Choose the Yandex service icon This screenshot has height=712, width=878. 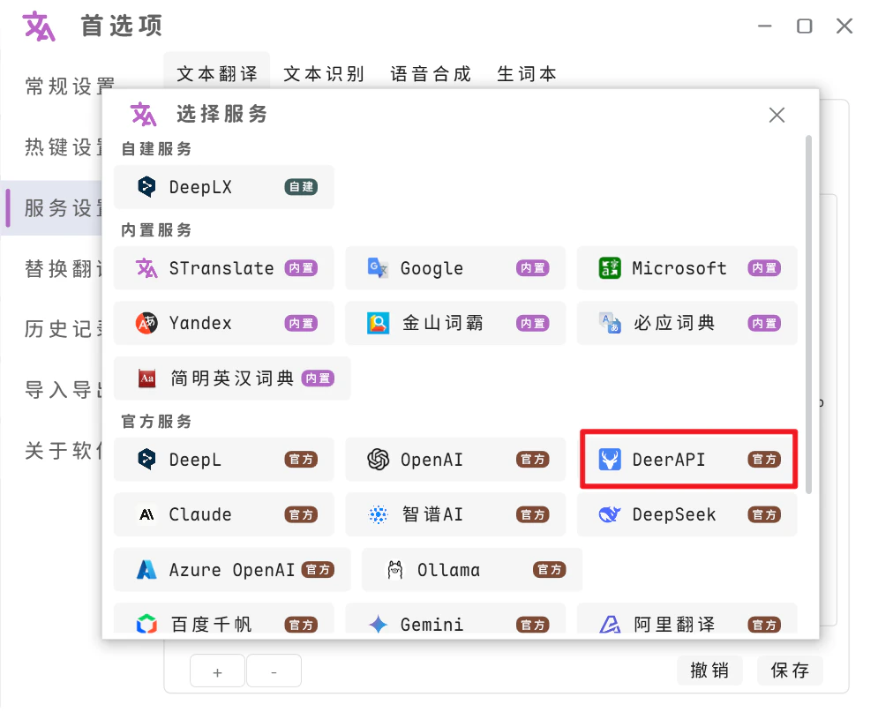click(146, 323)
